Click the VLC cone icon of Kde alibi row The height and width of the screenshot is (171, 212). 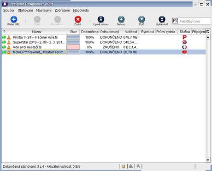pyautogui.click(x=9, y=47)
